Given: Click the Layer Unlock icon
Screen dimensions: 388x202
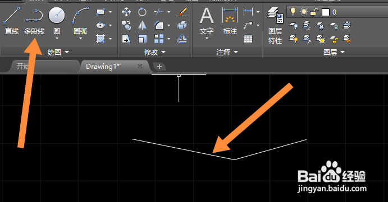Looking at the screenshot, I should pos(334,39).
